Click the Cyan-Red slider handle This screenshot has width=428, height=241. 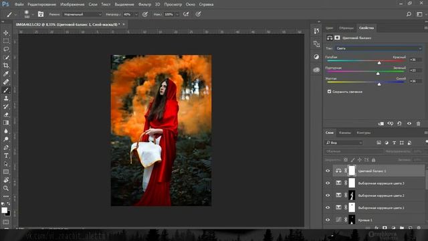[x=379, y=63]
